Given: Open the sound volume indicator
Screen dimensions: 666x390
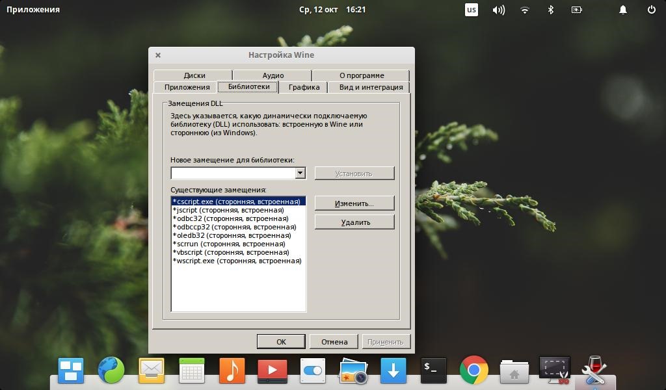Looking at the screenshot, I should pyautogui.click(x=499, y=10).
